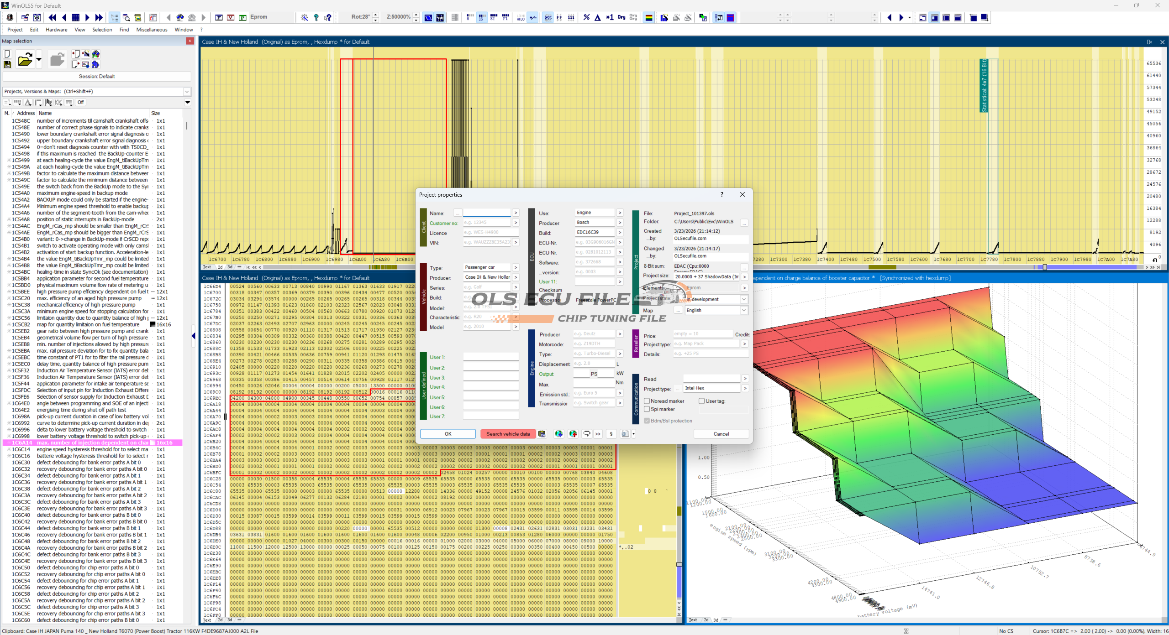Enable the Noread marker checkbox
The width and height of the screenshot is (1169, 635).
[x=647, y=401]
